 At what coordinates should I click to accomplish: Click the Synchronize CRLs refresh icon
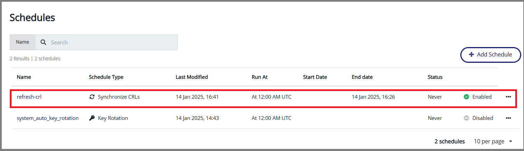click(x=92, y=97)
